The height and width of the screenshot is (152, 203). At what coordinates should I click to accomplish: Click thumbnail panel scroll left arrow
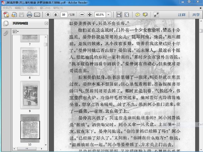(x=14, y=149)
